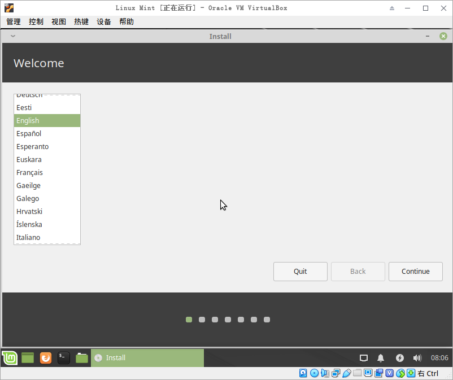This screenshot has height=380, width=453.
Task: Click the Show Desktop icon in the panel
Action: coord(28,357)
